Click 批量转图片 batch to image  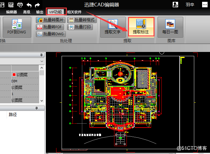point(51,20)
